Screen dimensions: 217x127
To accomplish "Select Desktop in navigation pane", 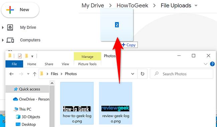I will click(26, 124).
